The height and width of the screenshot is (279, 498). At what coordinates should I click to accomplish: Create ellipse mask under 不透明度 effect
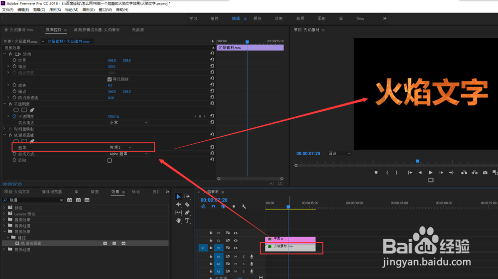(16, 110)
